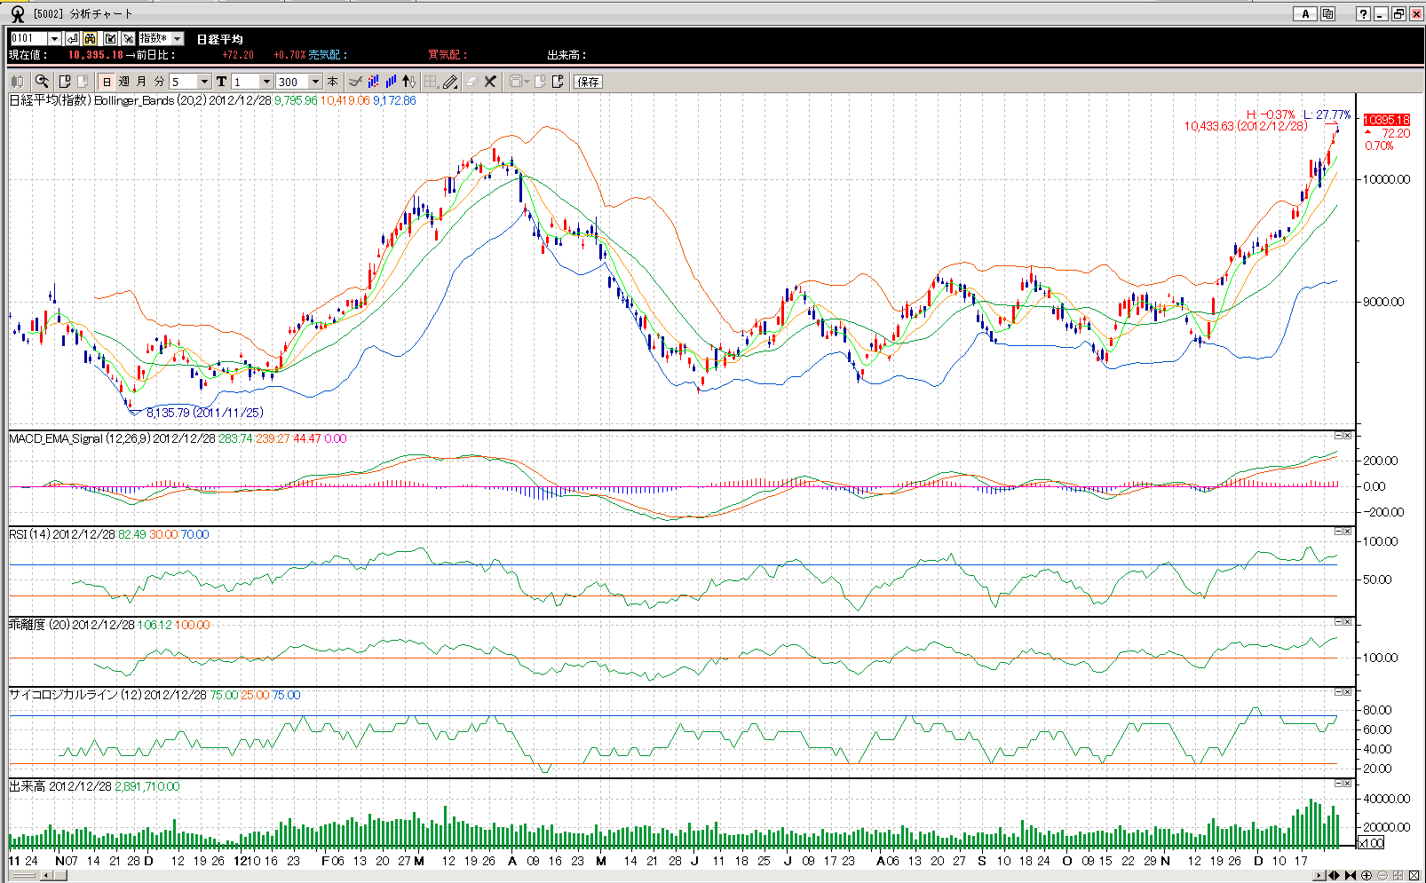The width and height of the screenshot is (1426, 883).
Task: Select the pencil drawing tool
Action: (x=450, y=82)
